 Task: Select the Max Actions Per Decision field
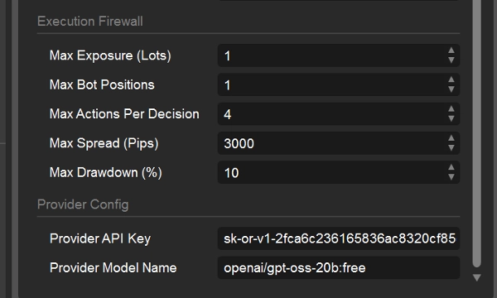tap(333, 113)
